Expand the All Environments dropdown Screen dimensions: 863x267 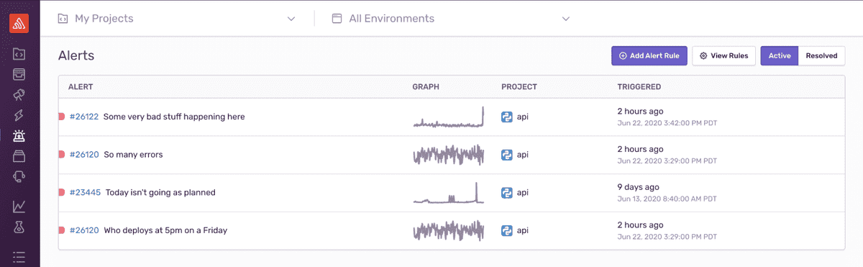coord(452,18)
